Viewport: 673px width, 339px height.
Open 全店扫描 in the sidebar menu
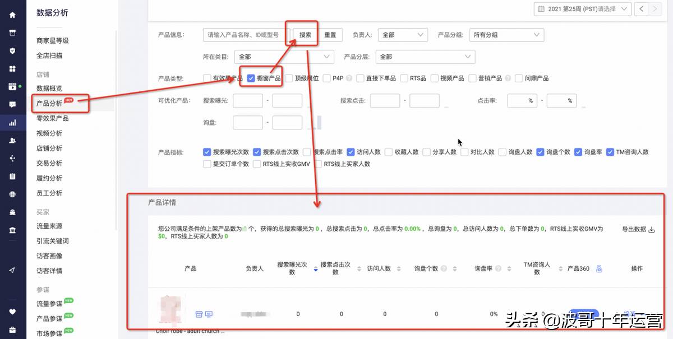pos(49,55)
